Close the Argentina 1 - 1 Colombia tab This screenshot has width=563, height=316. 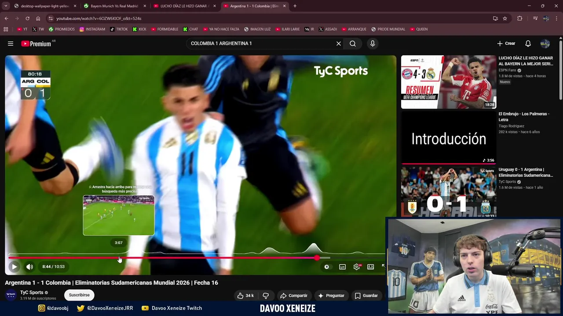click(285, 6)
